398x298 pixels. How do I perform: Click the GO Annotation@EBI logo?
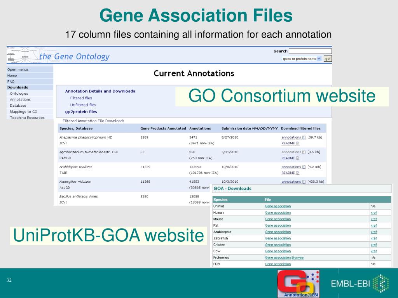pyautogui.click(x=298, y=284)
